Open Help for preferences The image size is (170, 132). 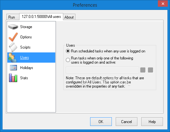[152, 121]
